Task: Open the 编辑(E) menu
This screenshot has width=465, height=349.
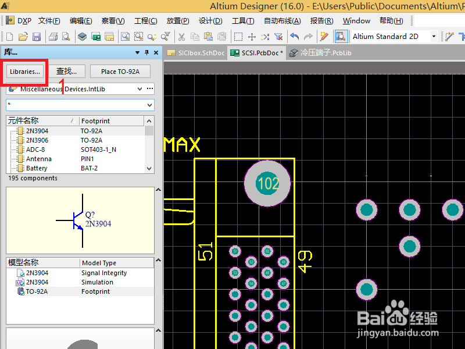Action: [81, 20]
